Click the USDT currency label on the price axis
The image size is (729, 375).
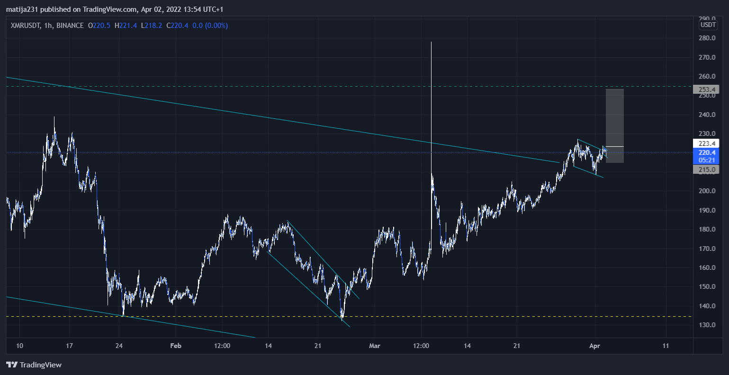(x=709, y=25)
